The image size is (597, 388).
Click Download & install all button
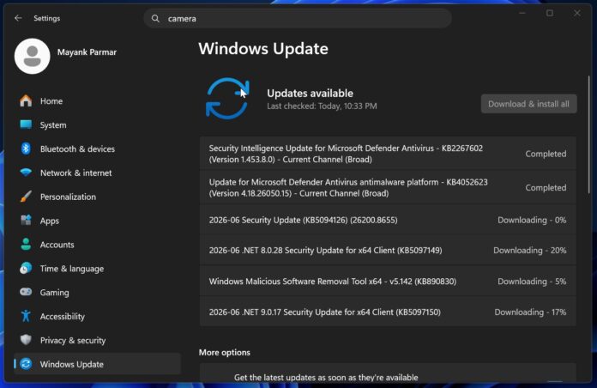pyautogui.click(x=529, y=104)
